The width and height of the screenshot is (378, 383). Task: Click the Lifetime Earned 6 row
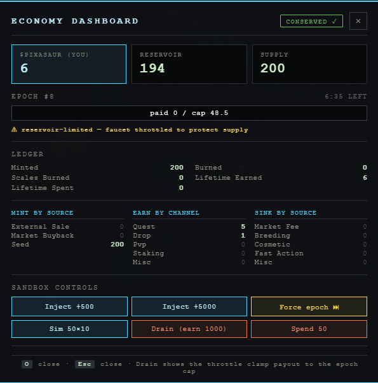[x=281, y=178]
